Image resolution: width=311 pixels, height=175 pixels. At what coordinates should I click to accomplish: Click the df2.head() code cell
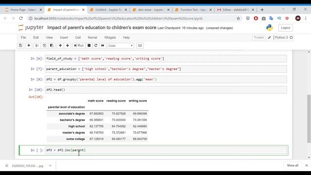(x=166, y=89)
